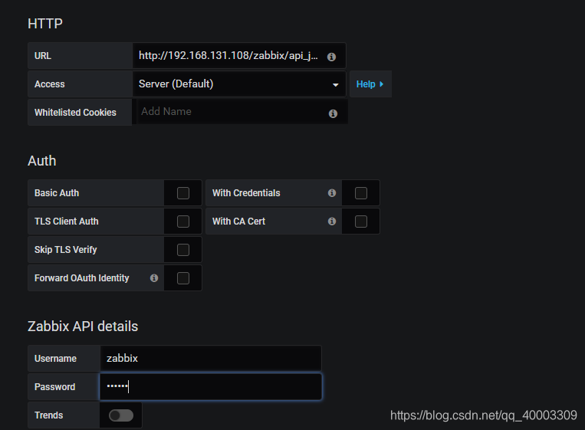Open the Access dropdown Server (Default)
Image resolution: width=585 pixels, height=430 pixels.
click(239, 84)
